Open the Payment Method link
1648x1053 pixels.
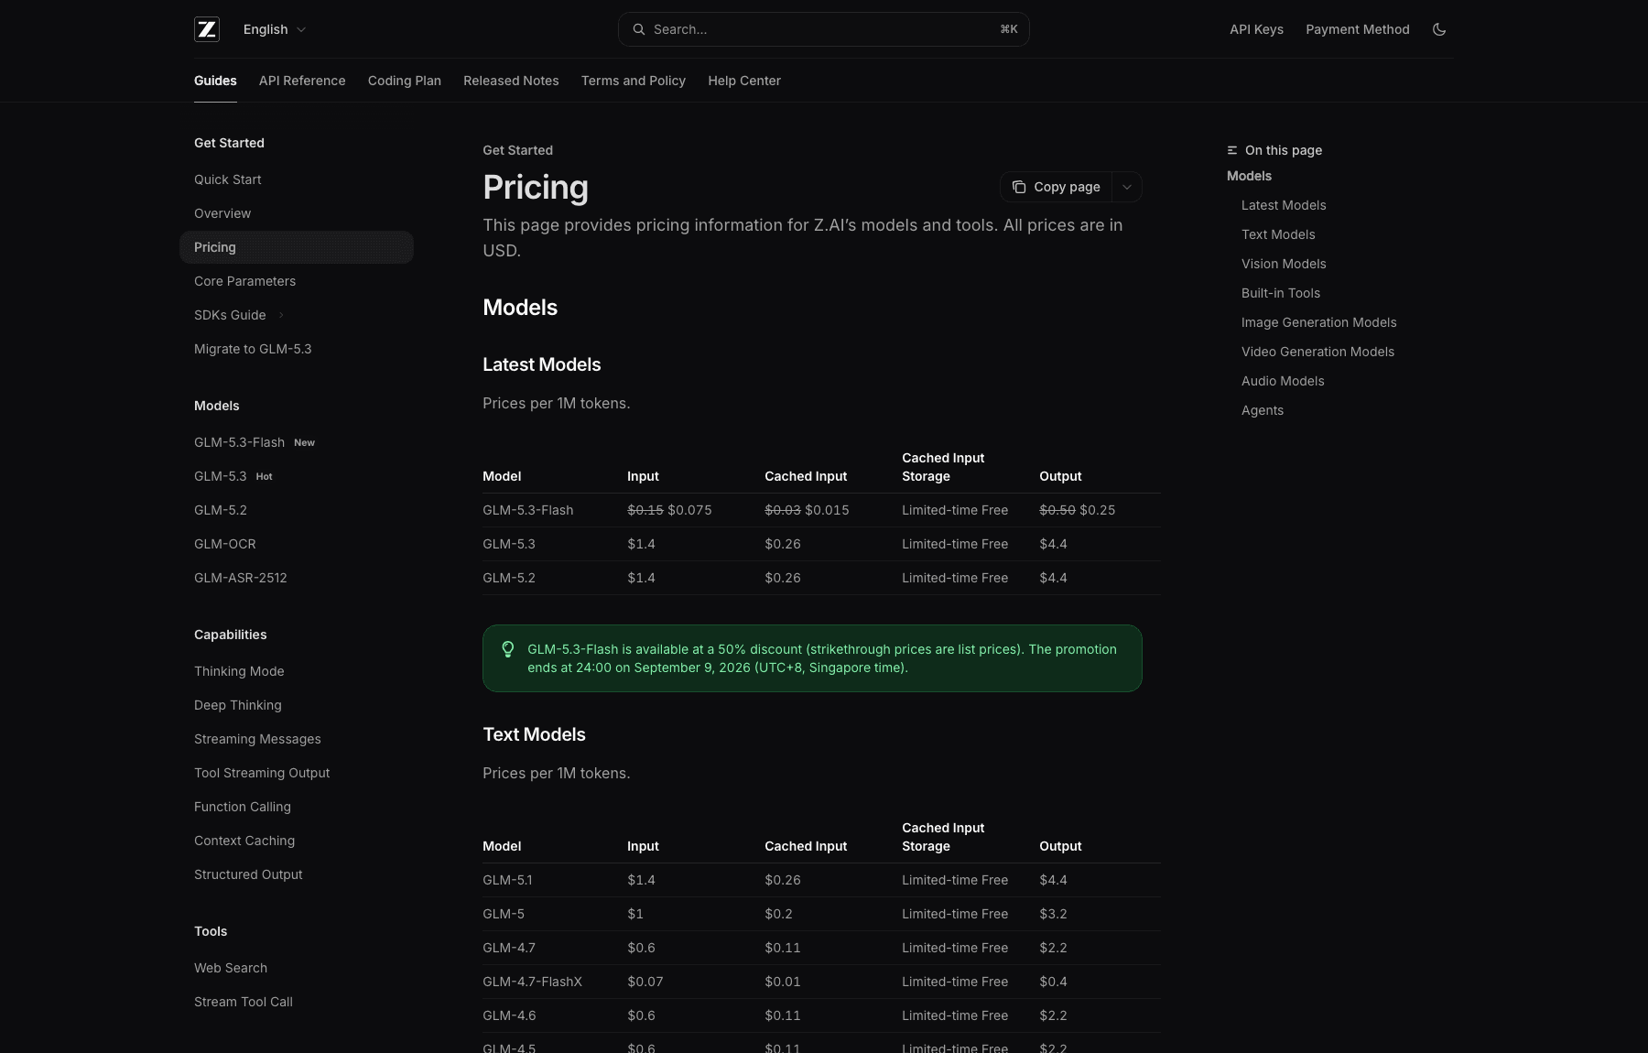click(x=1358, y=29)
